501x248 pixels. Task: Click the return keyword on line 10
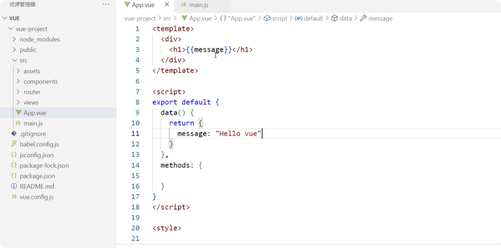click(181, 123)
